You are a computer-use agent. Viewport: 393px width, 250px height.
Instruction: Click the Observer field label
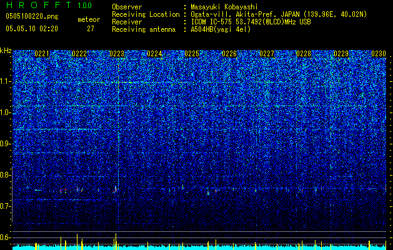tap(127, 7)
